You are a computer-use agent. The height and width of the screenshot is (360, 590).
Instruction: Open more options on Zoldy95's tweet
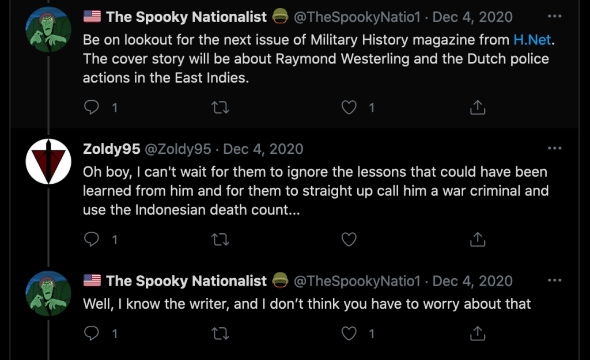(x=554, y=149)
